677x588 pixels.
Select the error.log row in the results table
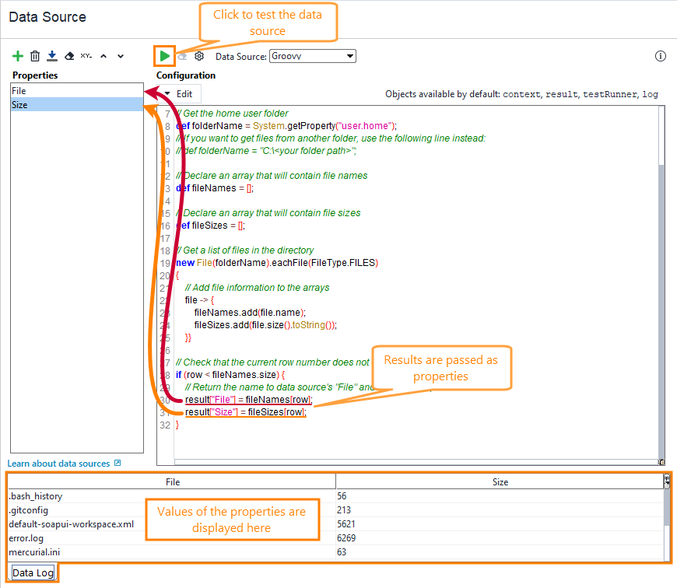coord(171,538)
